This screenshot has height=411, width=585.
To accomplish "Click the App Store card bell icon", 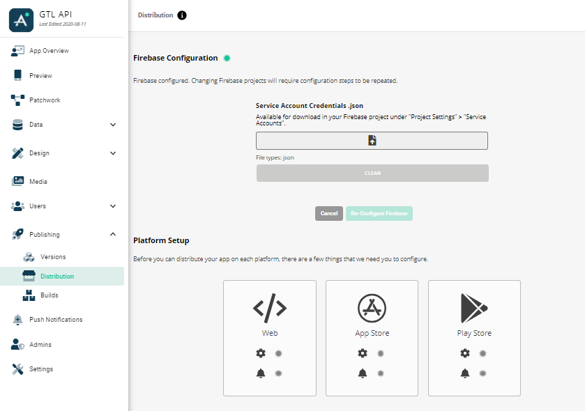I will (363, 373).
